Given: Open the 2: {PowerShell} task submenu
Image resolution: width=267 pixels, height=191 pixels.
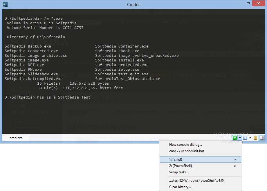Looking at the screenshot, I should (x=201, y=166).
